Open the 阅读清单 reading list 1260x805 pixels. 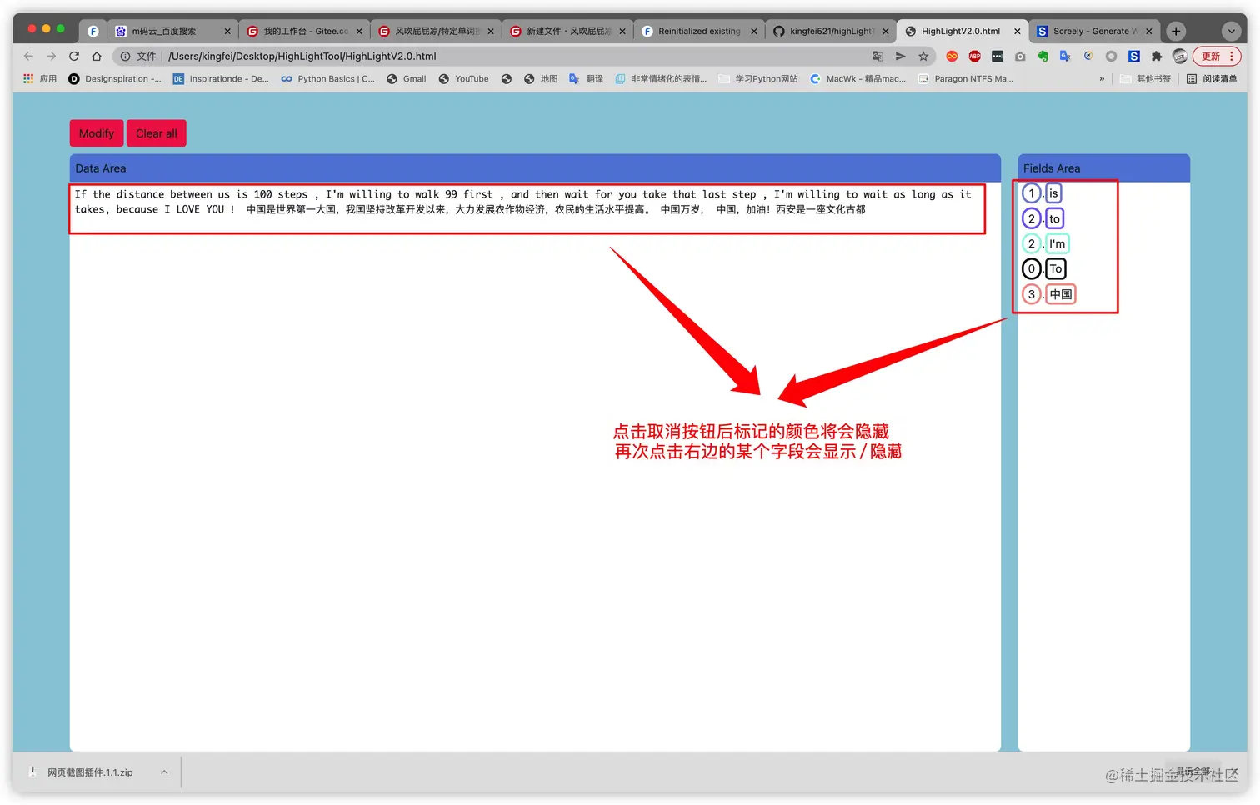click(x=1212, y=78)
